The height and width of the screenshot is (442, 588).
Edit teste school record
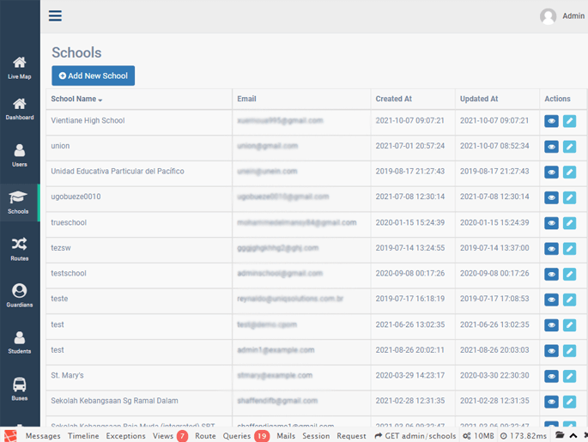[569, 300]
